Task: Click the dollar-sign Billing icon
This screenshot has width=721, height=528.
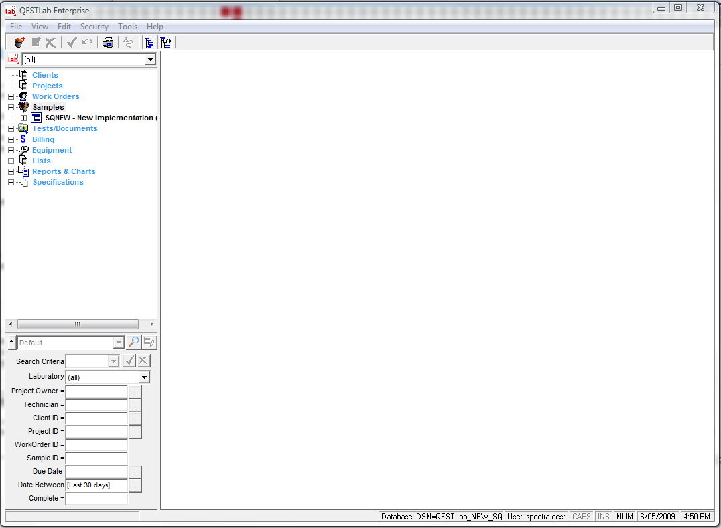Action: [x=23, y=139]
